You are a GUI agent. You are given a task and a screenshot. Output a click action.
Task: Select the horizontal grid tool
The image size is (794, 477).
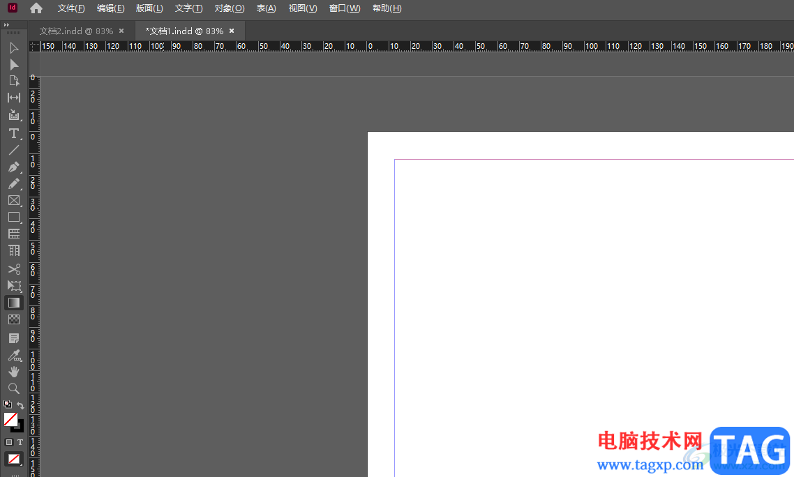(14, 234)
